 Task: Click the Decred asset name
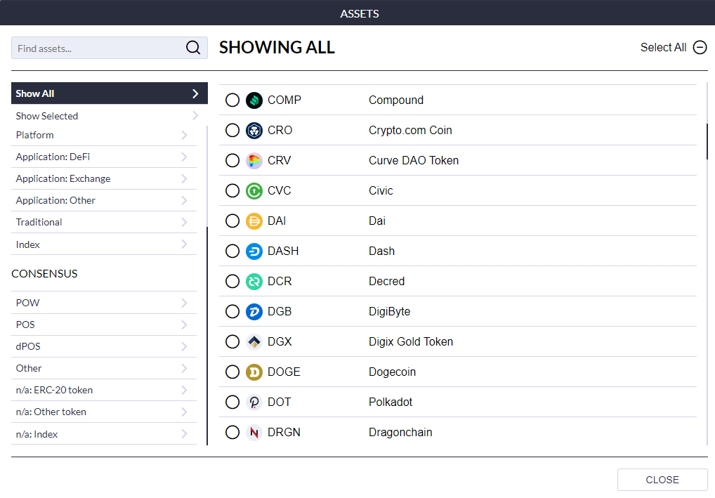387,282
